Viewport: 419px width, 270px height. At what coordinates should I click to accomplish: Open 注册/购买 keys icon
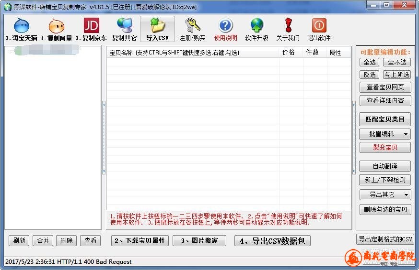[x=192, y=26]
